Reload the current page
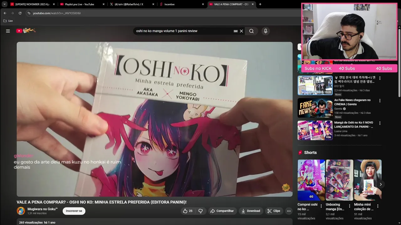The image size is (401, 225). (x=20, y=13)
